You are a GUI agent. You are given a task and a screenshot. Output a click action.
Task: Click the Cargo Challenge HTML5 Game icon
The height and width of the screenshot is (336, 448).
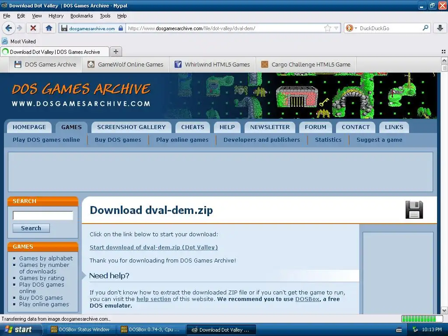(265, 64)
